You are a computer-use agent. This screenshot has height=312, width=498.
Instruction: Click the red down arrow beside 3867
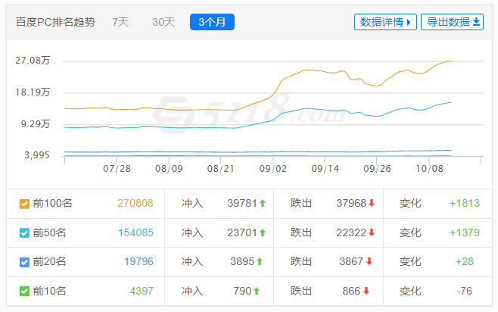pos(369,261)
